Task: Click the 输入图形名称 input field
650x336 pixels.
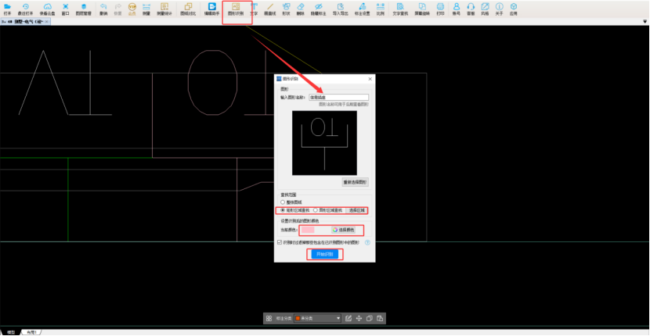Action: 338,97
